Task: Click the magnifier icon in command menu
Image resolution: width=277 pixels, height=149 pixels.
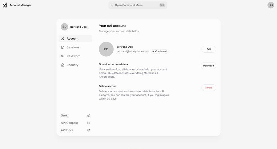Action: coord(112,5)
